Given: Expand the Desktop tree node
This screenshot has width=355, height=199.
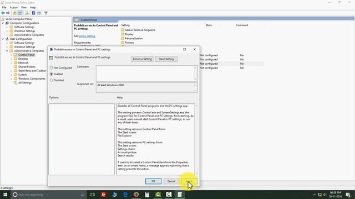Looking at the screenshot, I should point(11,59).
